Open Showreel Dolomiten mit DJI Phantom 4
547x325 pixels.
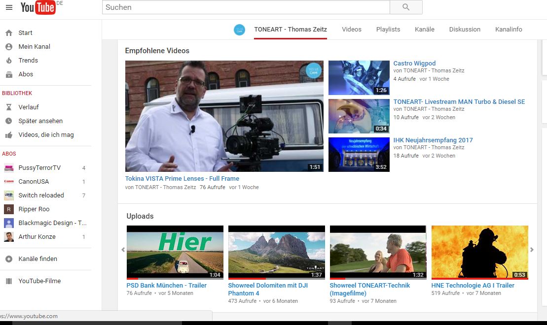click(268, 289)
